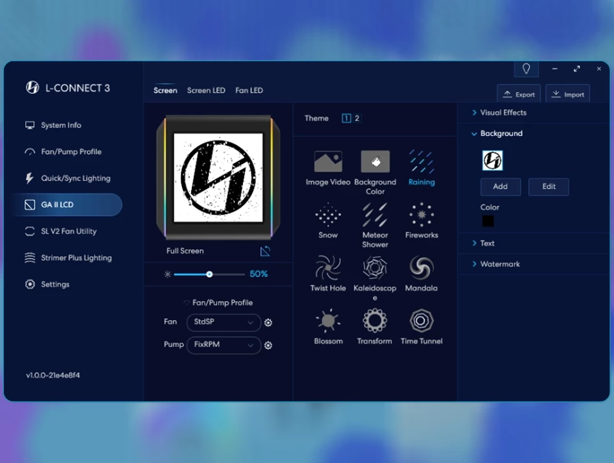Apply the Meteor Shower effect
The image size is (614, 463).
pos(375,215)
